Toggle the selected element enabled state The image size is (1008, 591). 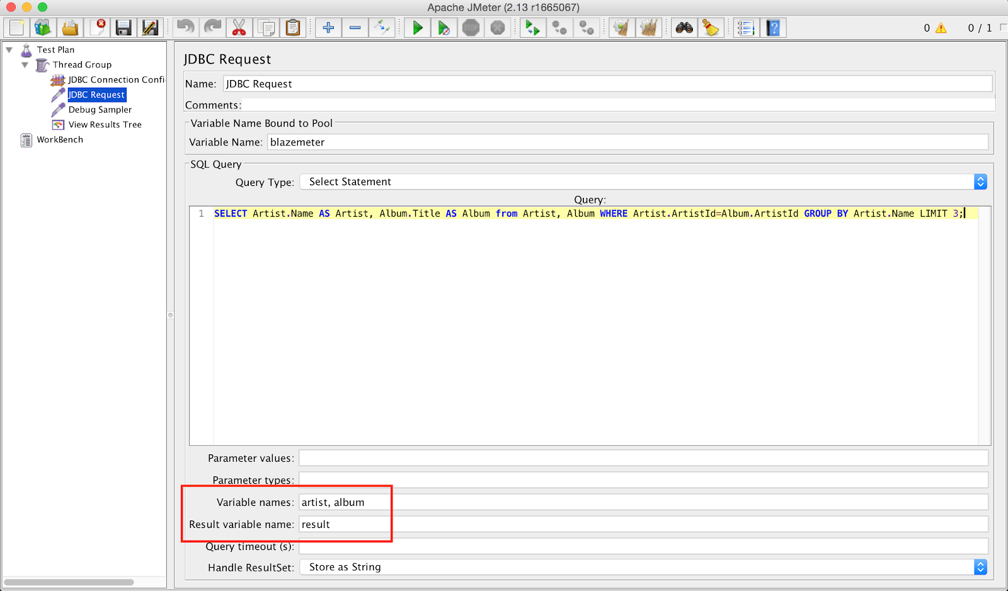point(382,28)
